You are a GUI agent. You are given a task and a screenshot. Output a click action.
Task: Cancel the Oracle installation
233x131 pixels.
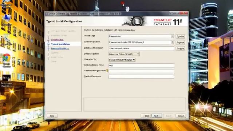pos(181,116)
